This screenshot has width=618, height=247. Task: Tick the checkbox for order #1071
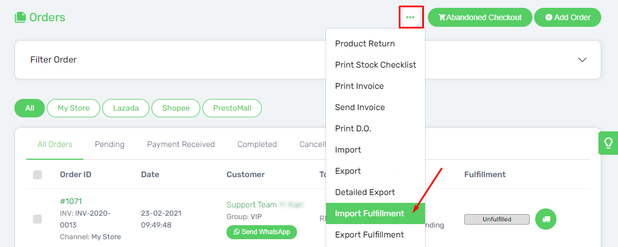(x=37, y=219)
